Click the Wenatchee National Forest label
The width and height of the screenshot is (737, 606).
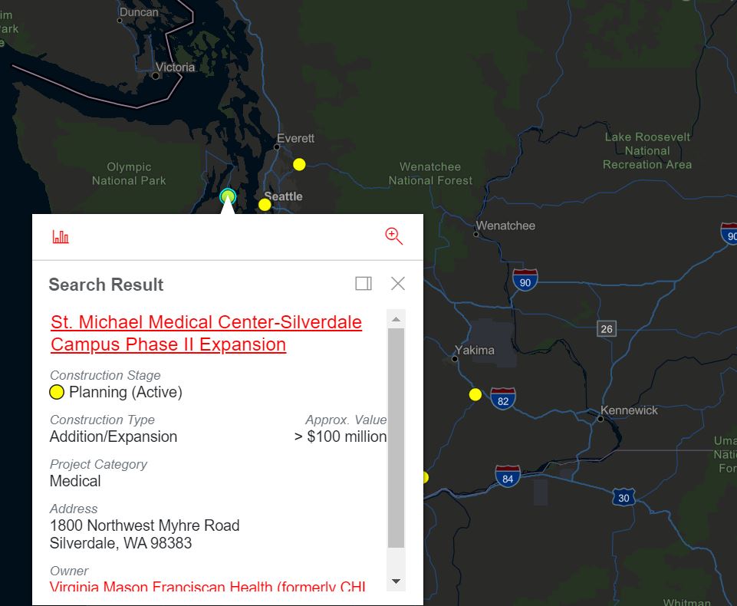pos(430,173)
